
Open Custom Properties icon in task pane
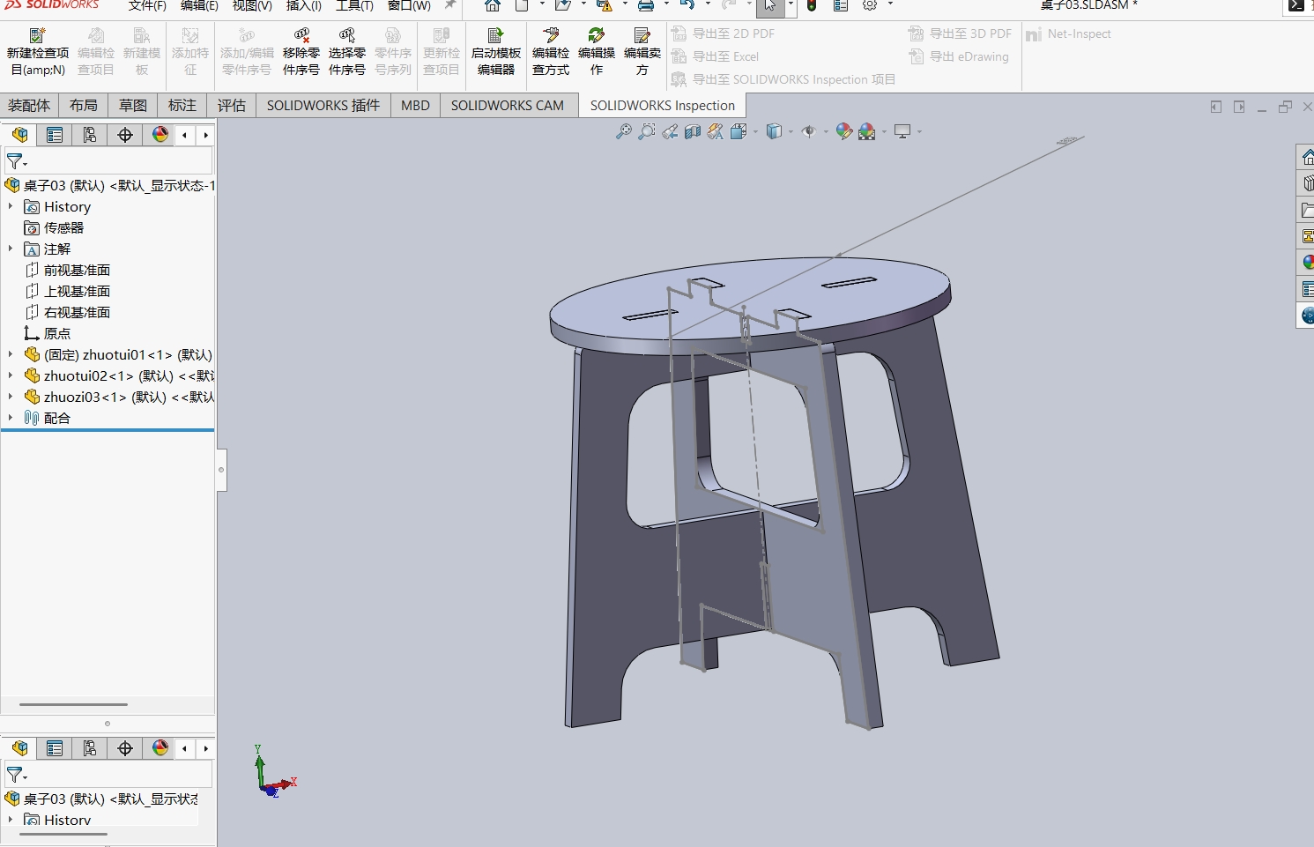tap(1308, 289)
